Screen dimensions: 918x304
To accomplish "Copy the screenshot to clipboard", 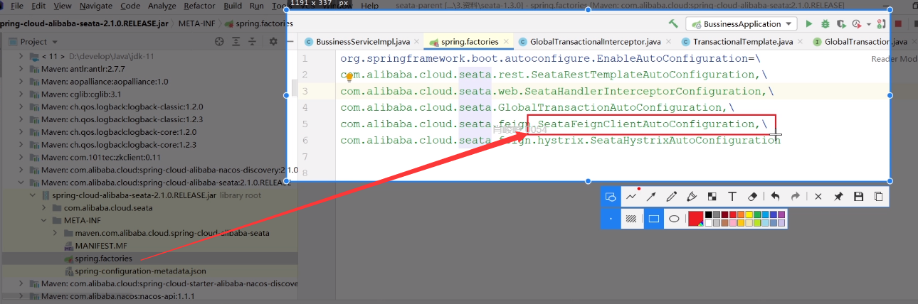I will point(879,197).
